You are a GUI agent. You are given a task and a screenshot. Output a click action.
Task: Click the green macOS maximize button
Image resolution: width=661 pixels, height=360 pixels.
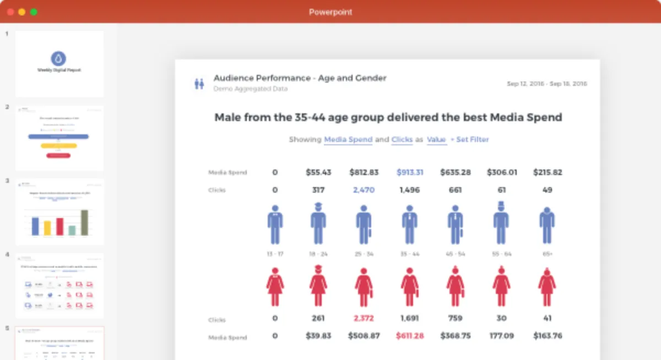(34, 12)
